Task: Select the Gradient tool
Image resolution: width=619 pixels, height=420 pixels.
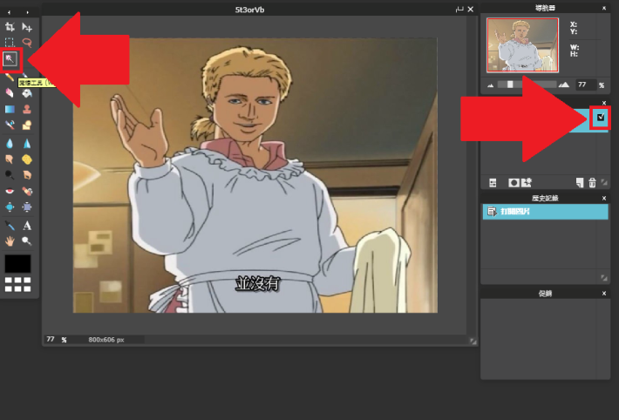Action: pos(10,109)
